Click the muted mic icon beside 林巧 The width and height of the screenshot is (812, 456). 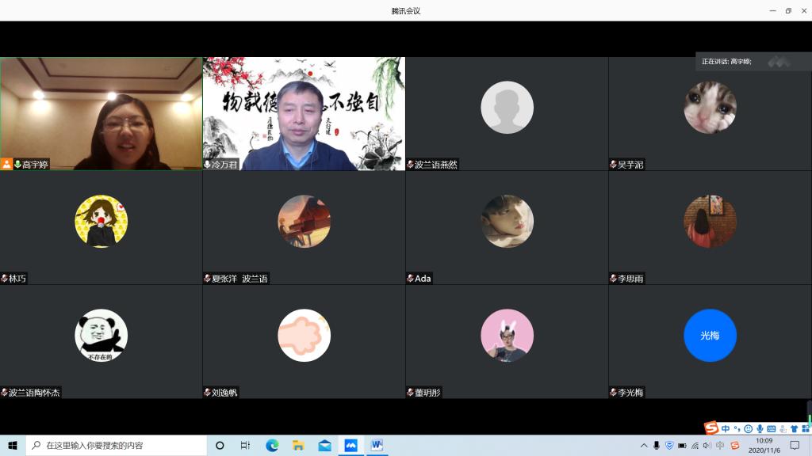[x=5, y=279]
